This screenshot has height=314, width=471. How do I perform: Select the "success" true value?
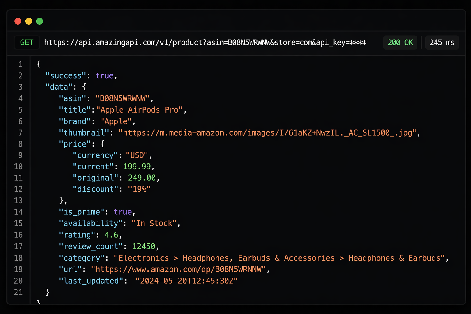[104, 76]
